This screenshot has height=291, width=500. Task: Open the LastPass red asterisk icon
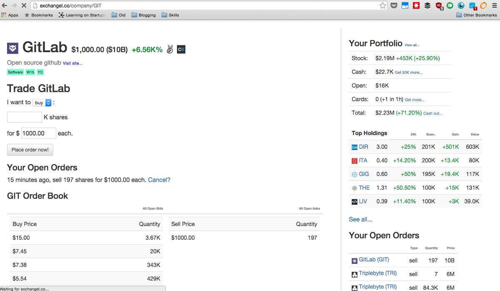pos(416,6)
